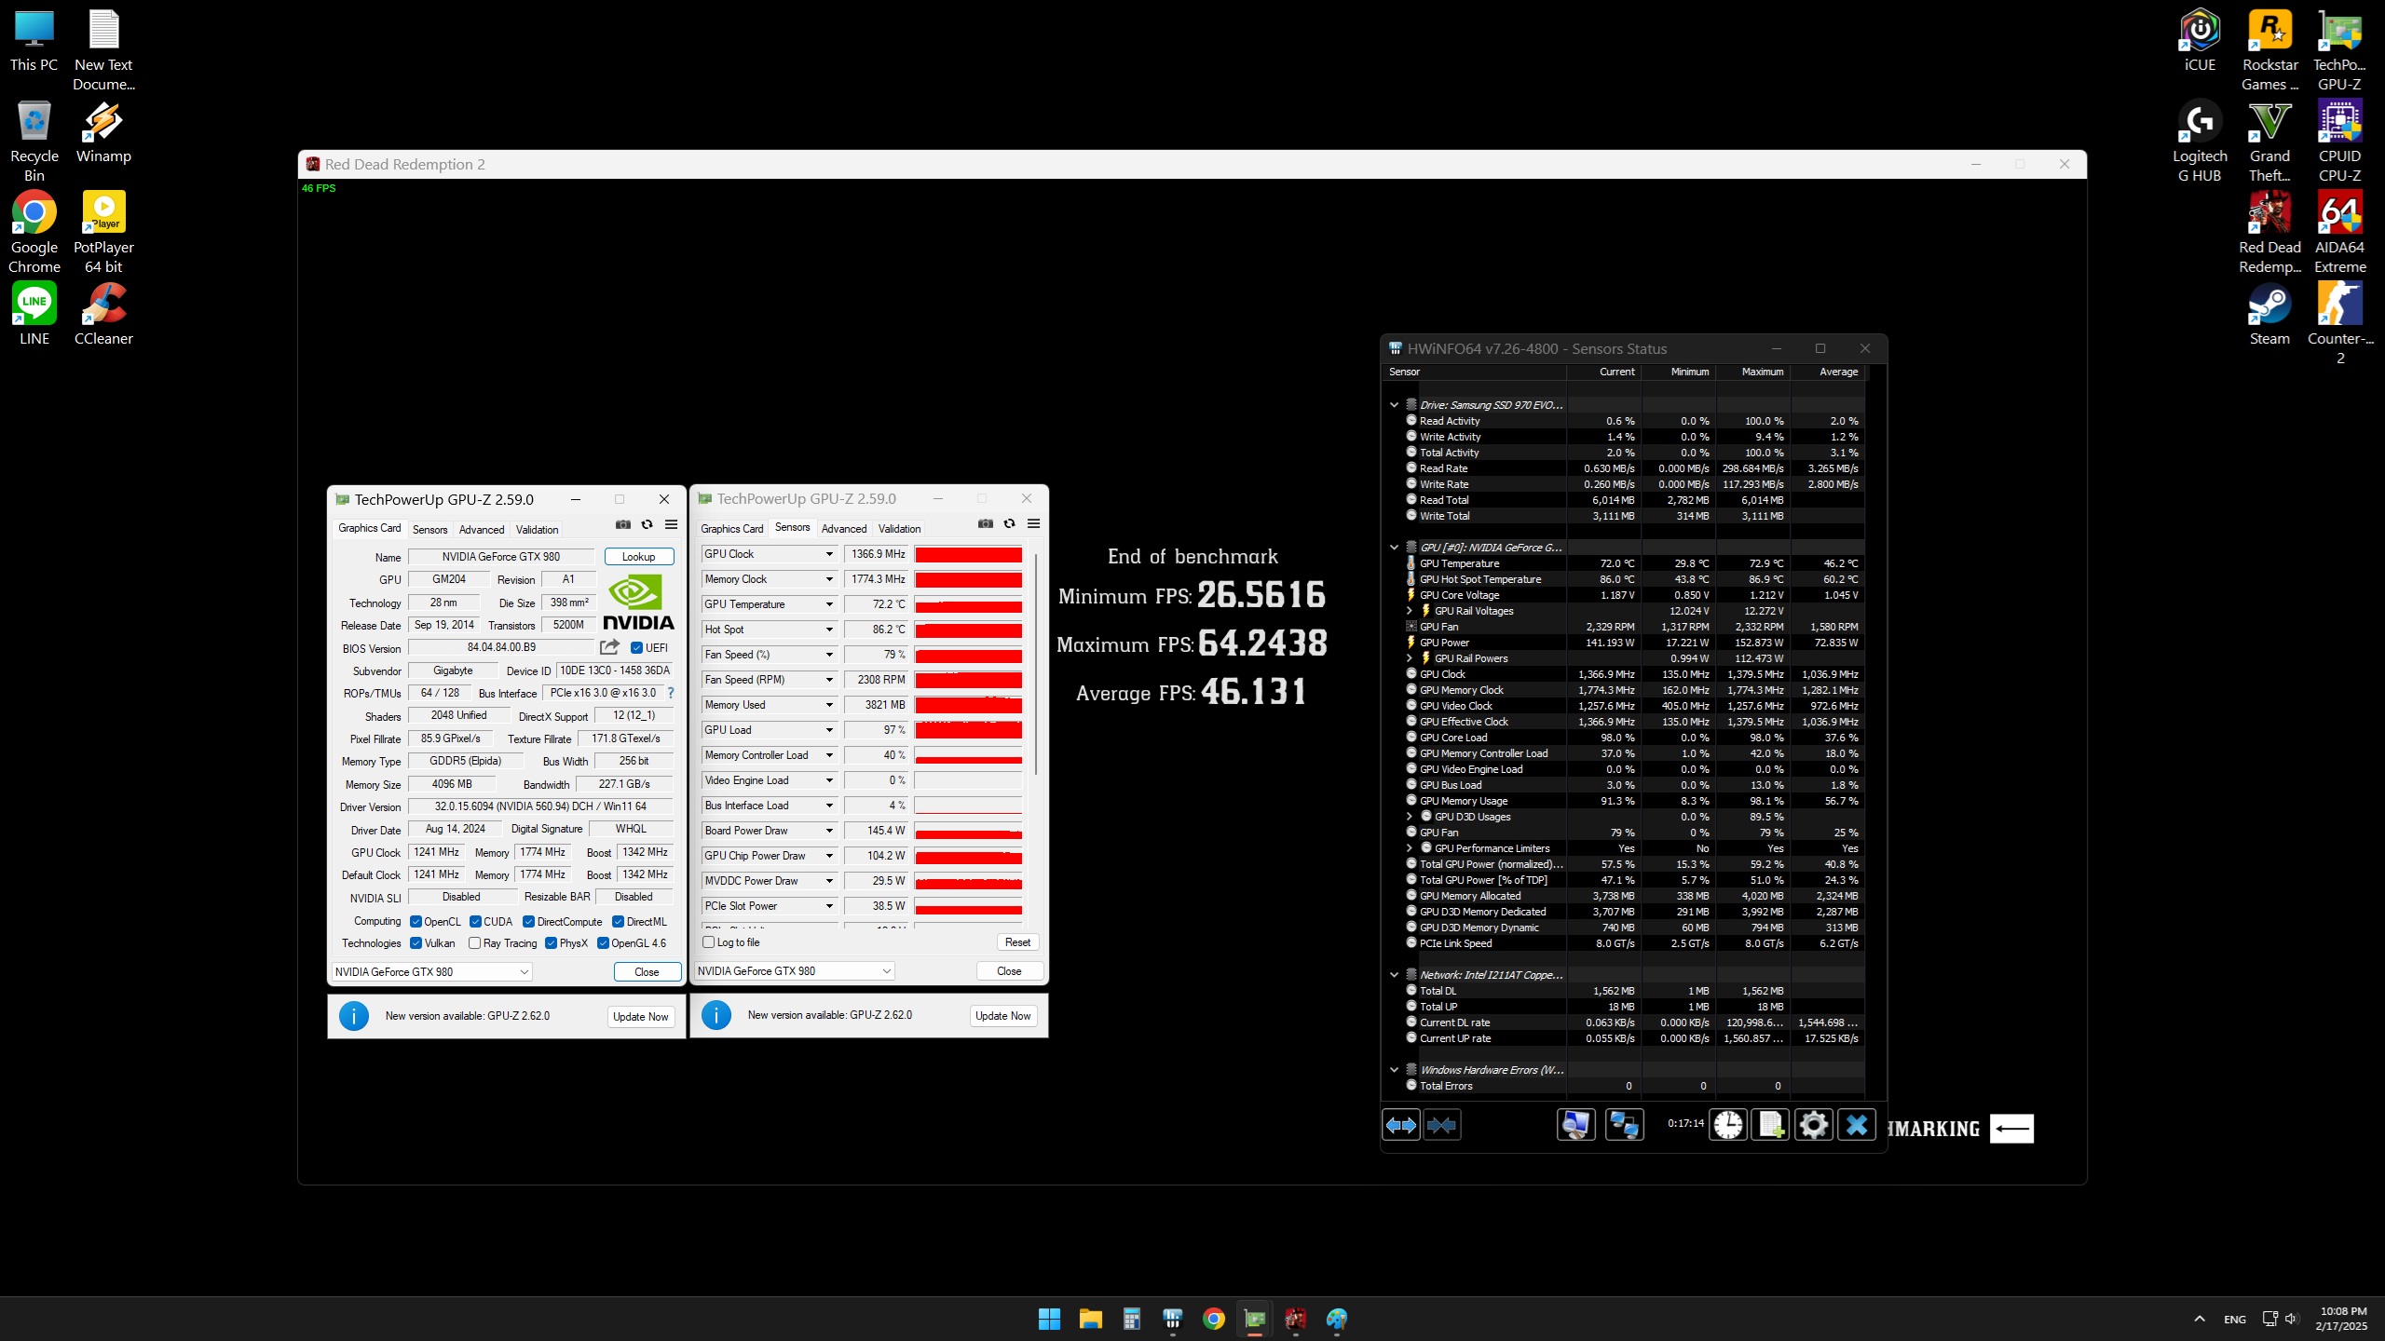Viewport: 2385px width, 1341px height.
Task: Click Reset button in GPU-Z Sensors
Action: pyautogui.click(x=1017, y=942)
